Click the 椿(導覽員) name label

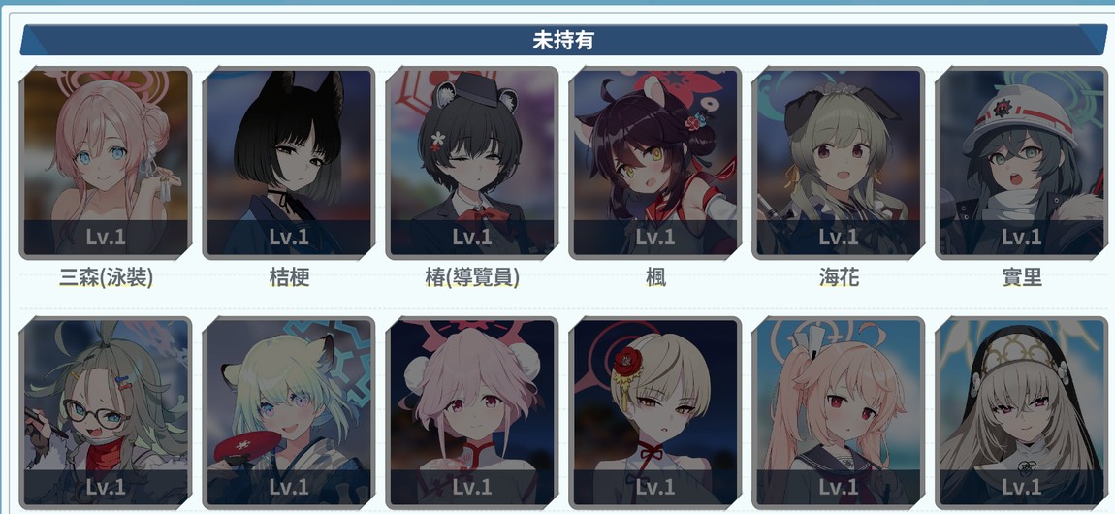(472, 278)
